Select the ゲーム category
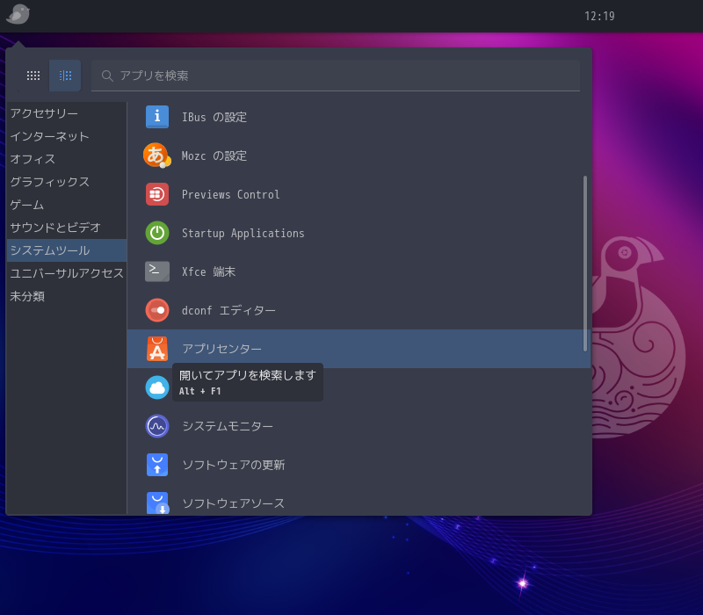The height and width of the screenshot is (615, 703). point(67,205)
